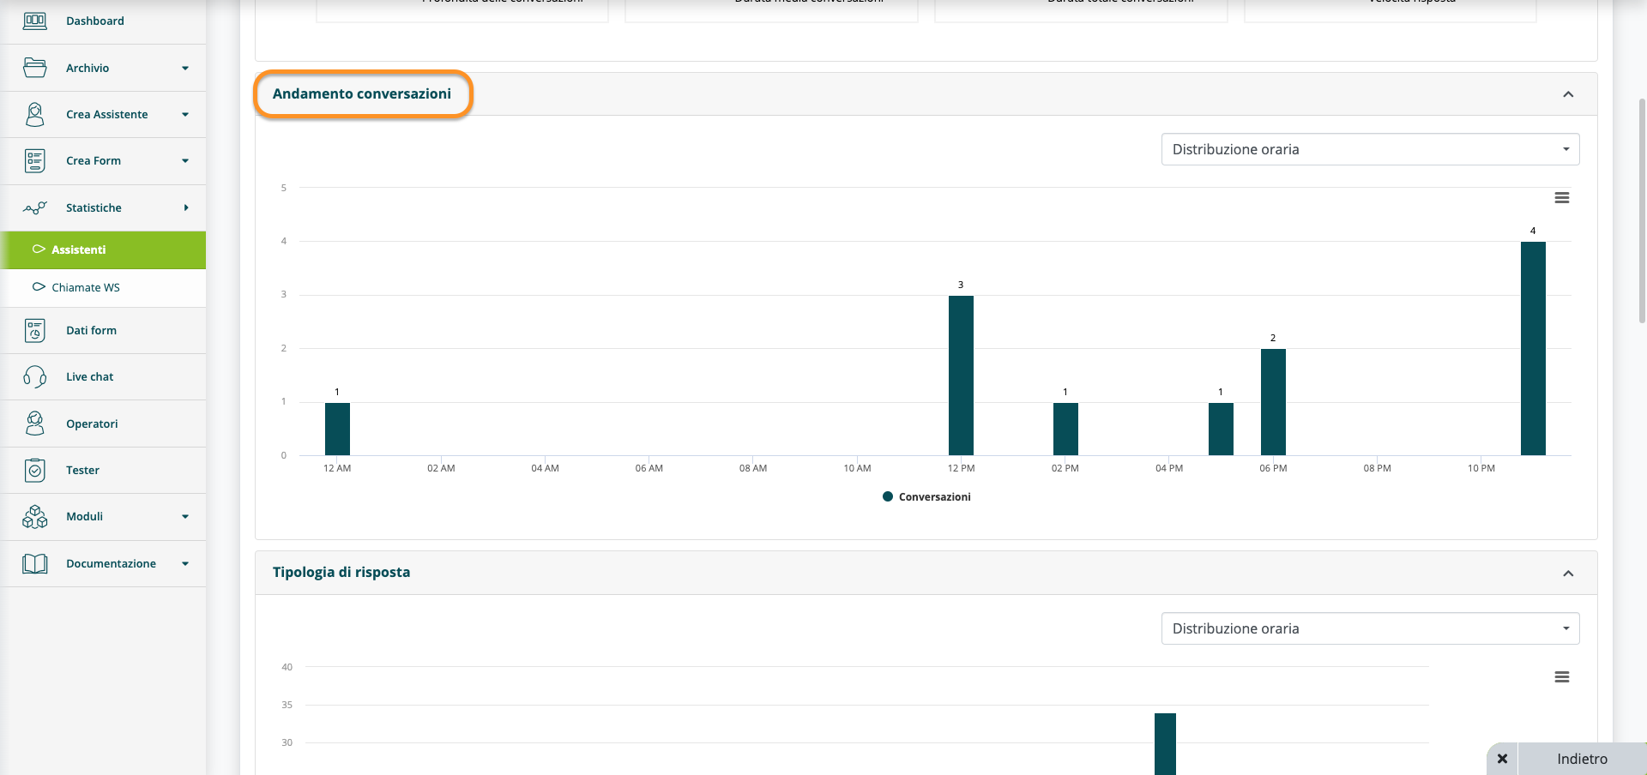Toggle the Conversazioni legend series
The image size is (1647, 775).
[926, 496]
